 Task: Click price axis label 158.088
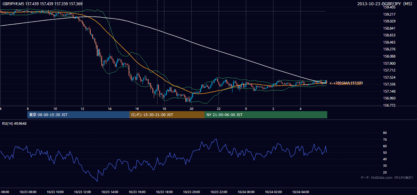(389, 56)
